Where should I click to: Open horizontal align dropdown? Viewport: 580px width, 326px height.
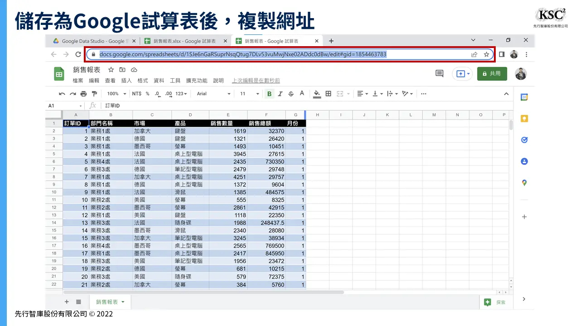pyautogui.click(x=362, y=94)
